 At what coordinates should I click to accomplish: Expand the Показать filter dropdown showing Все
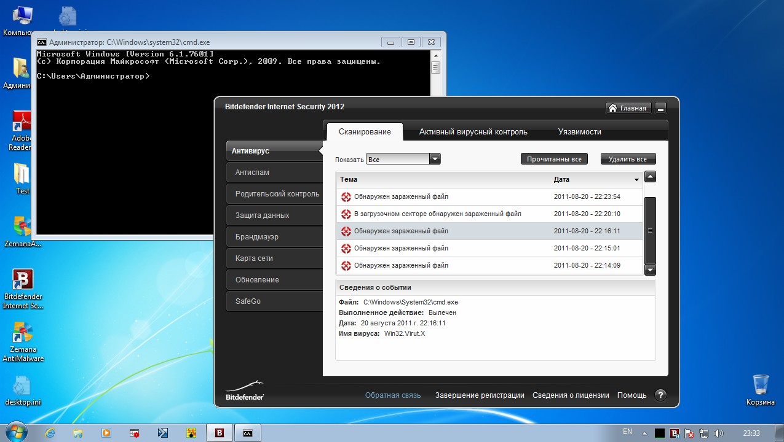click(403, 159)
